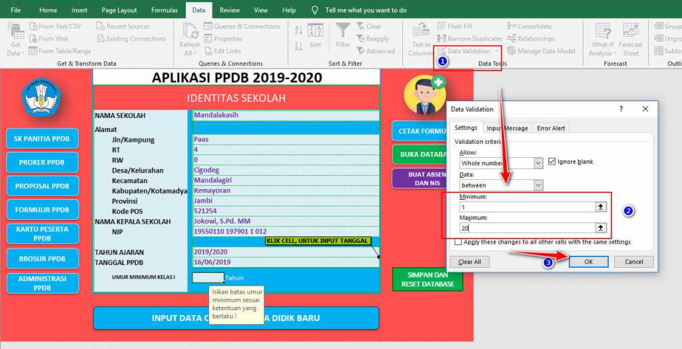Open Queries & Connections pane

click(x=242, y=26)
